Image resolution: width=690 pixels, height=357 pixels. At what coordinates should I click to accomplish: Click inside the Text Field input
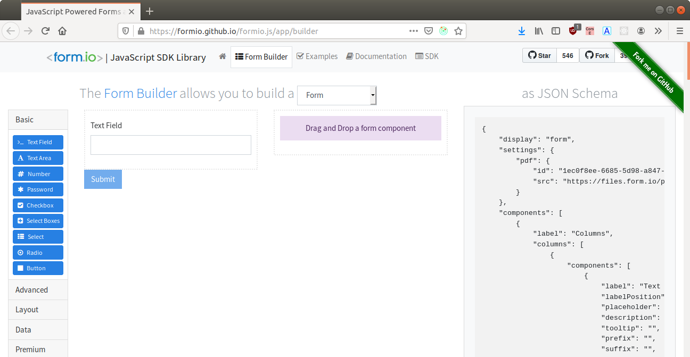[170, 145]
